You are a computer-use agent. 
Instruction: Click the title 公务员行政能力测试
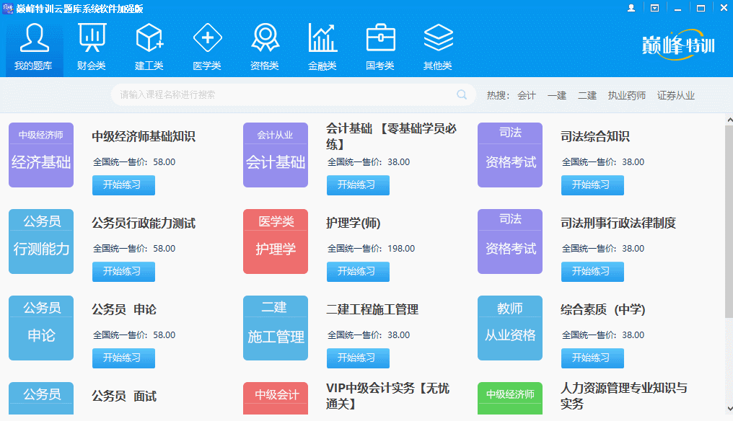point(144,223)
